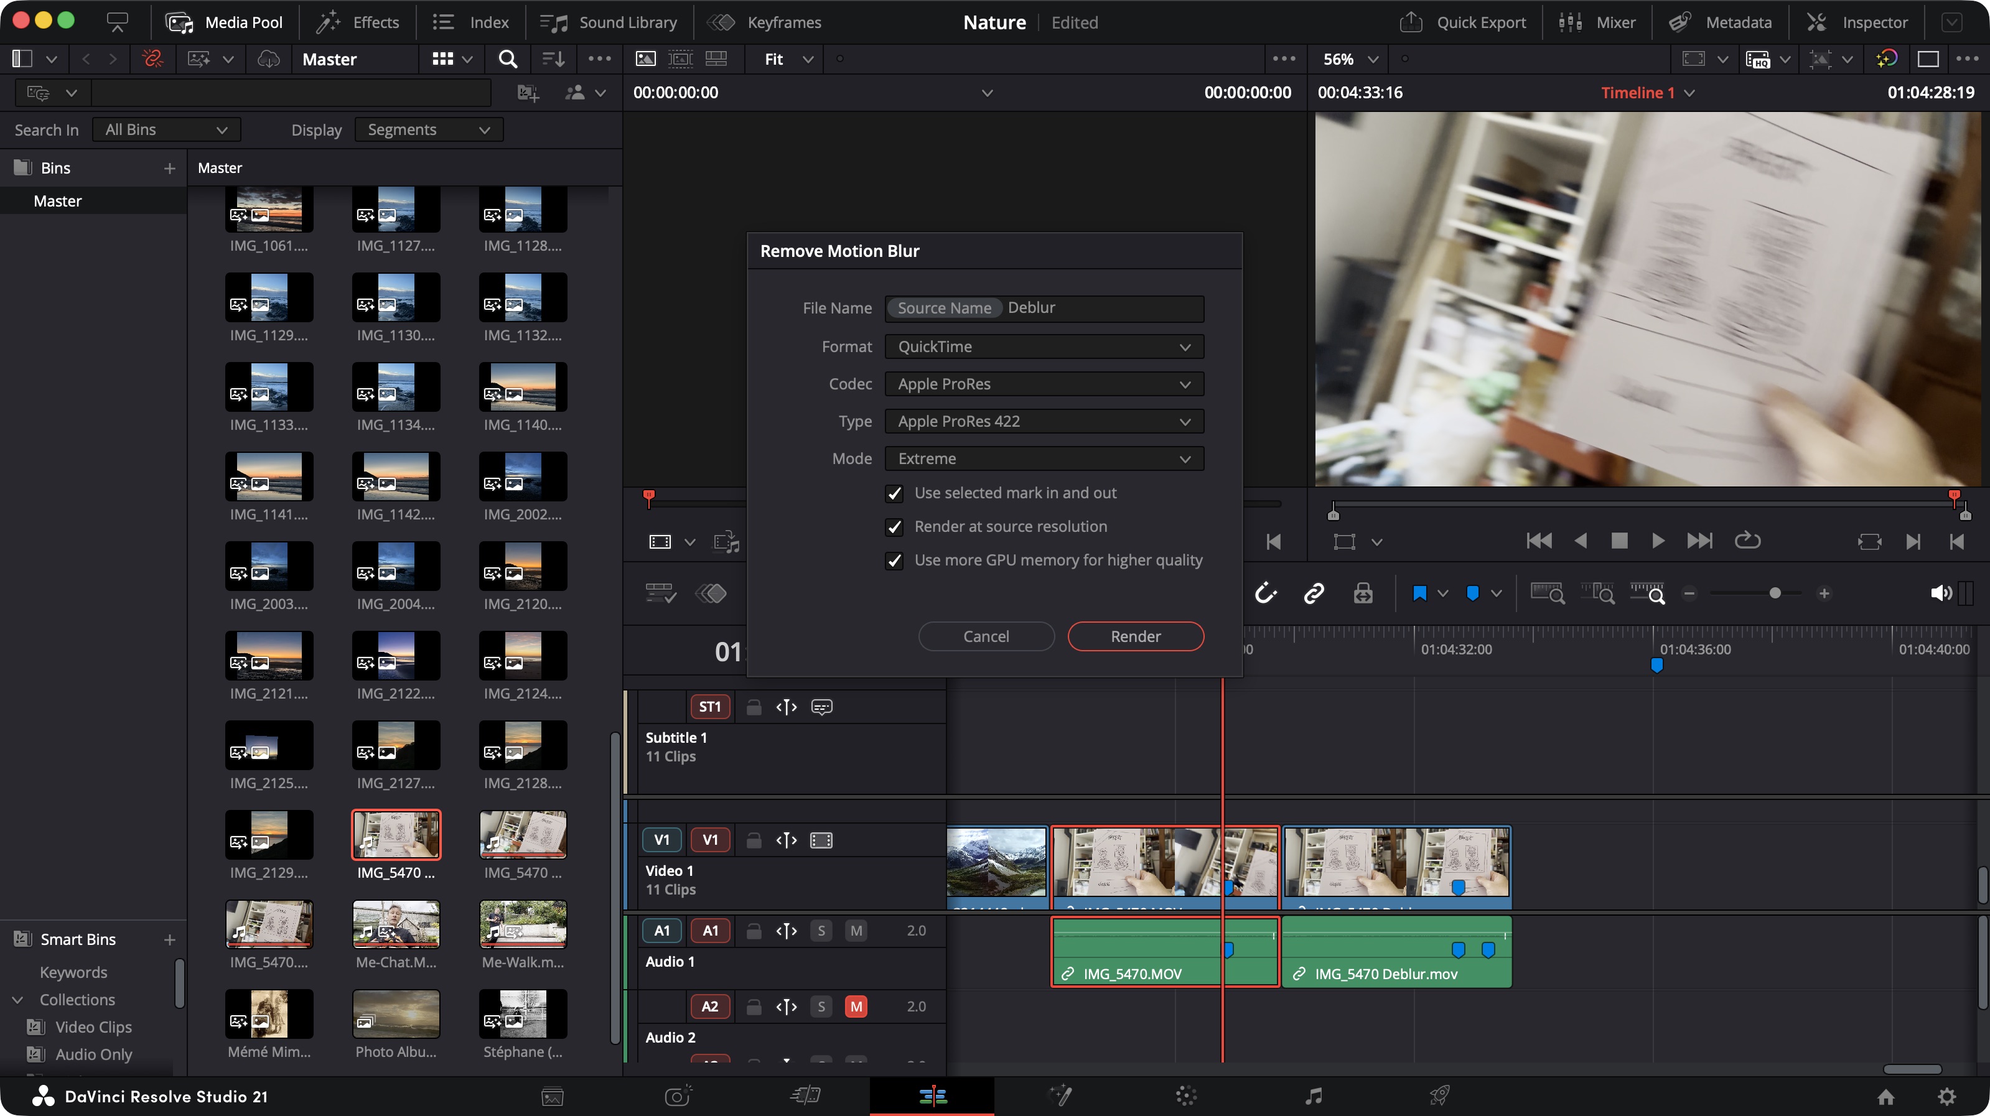The image size is (1990, 1116).
Task: Click the Render button
Action: pyautogui.click(x=1135, y=636)
